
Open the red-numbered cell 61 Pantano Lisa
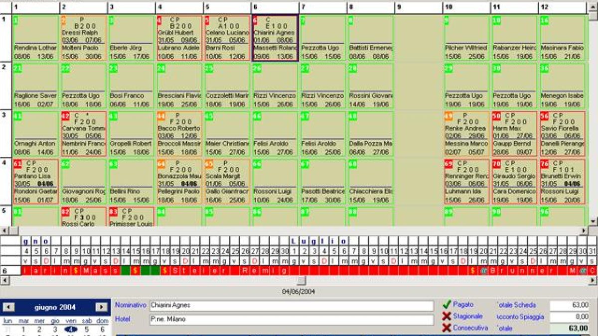coord(35,182)
